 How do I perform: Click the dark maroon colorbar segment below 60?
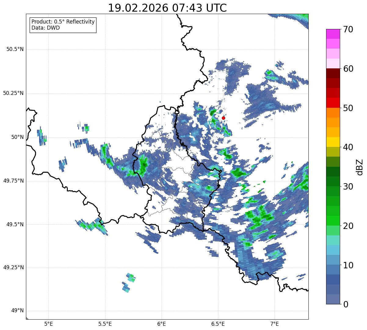(333, 73)
